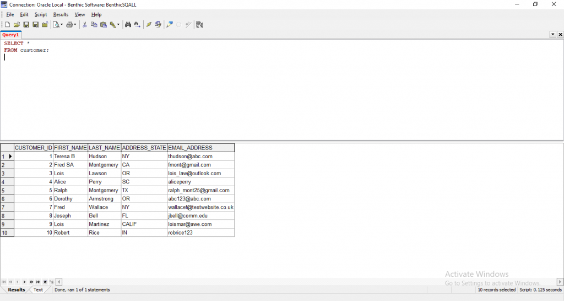Open the Script menu
Screen dimensions: 564x301
coord(41,15)
